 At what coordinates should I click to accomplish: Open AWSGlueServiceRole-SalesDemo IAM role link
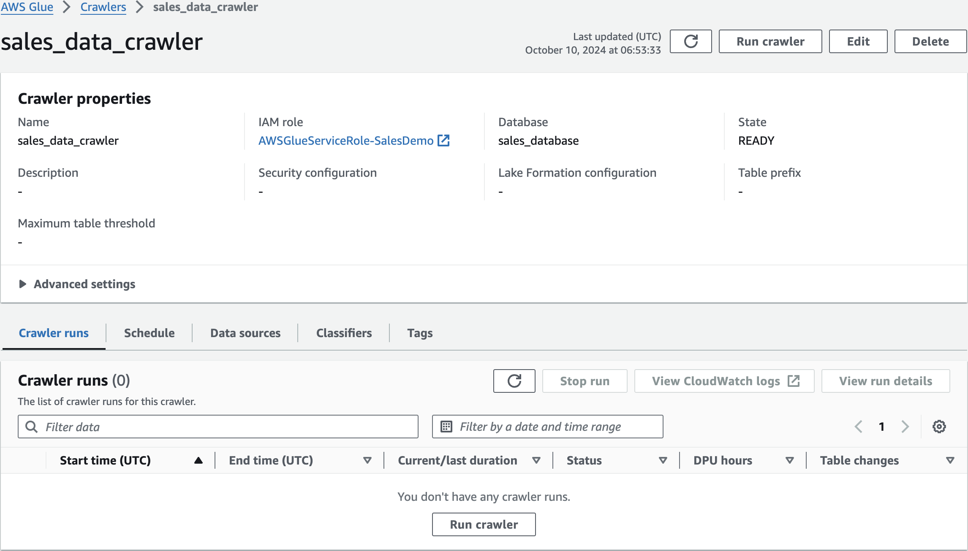pyautogui.click(x=346, y=140)
